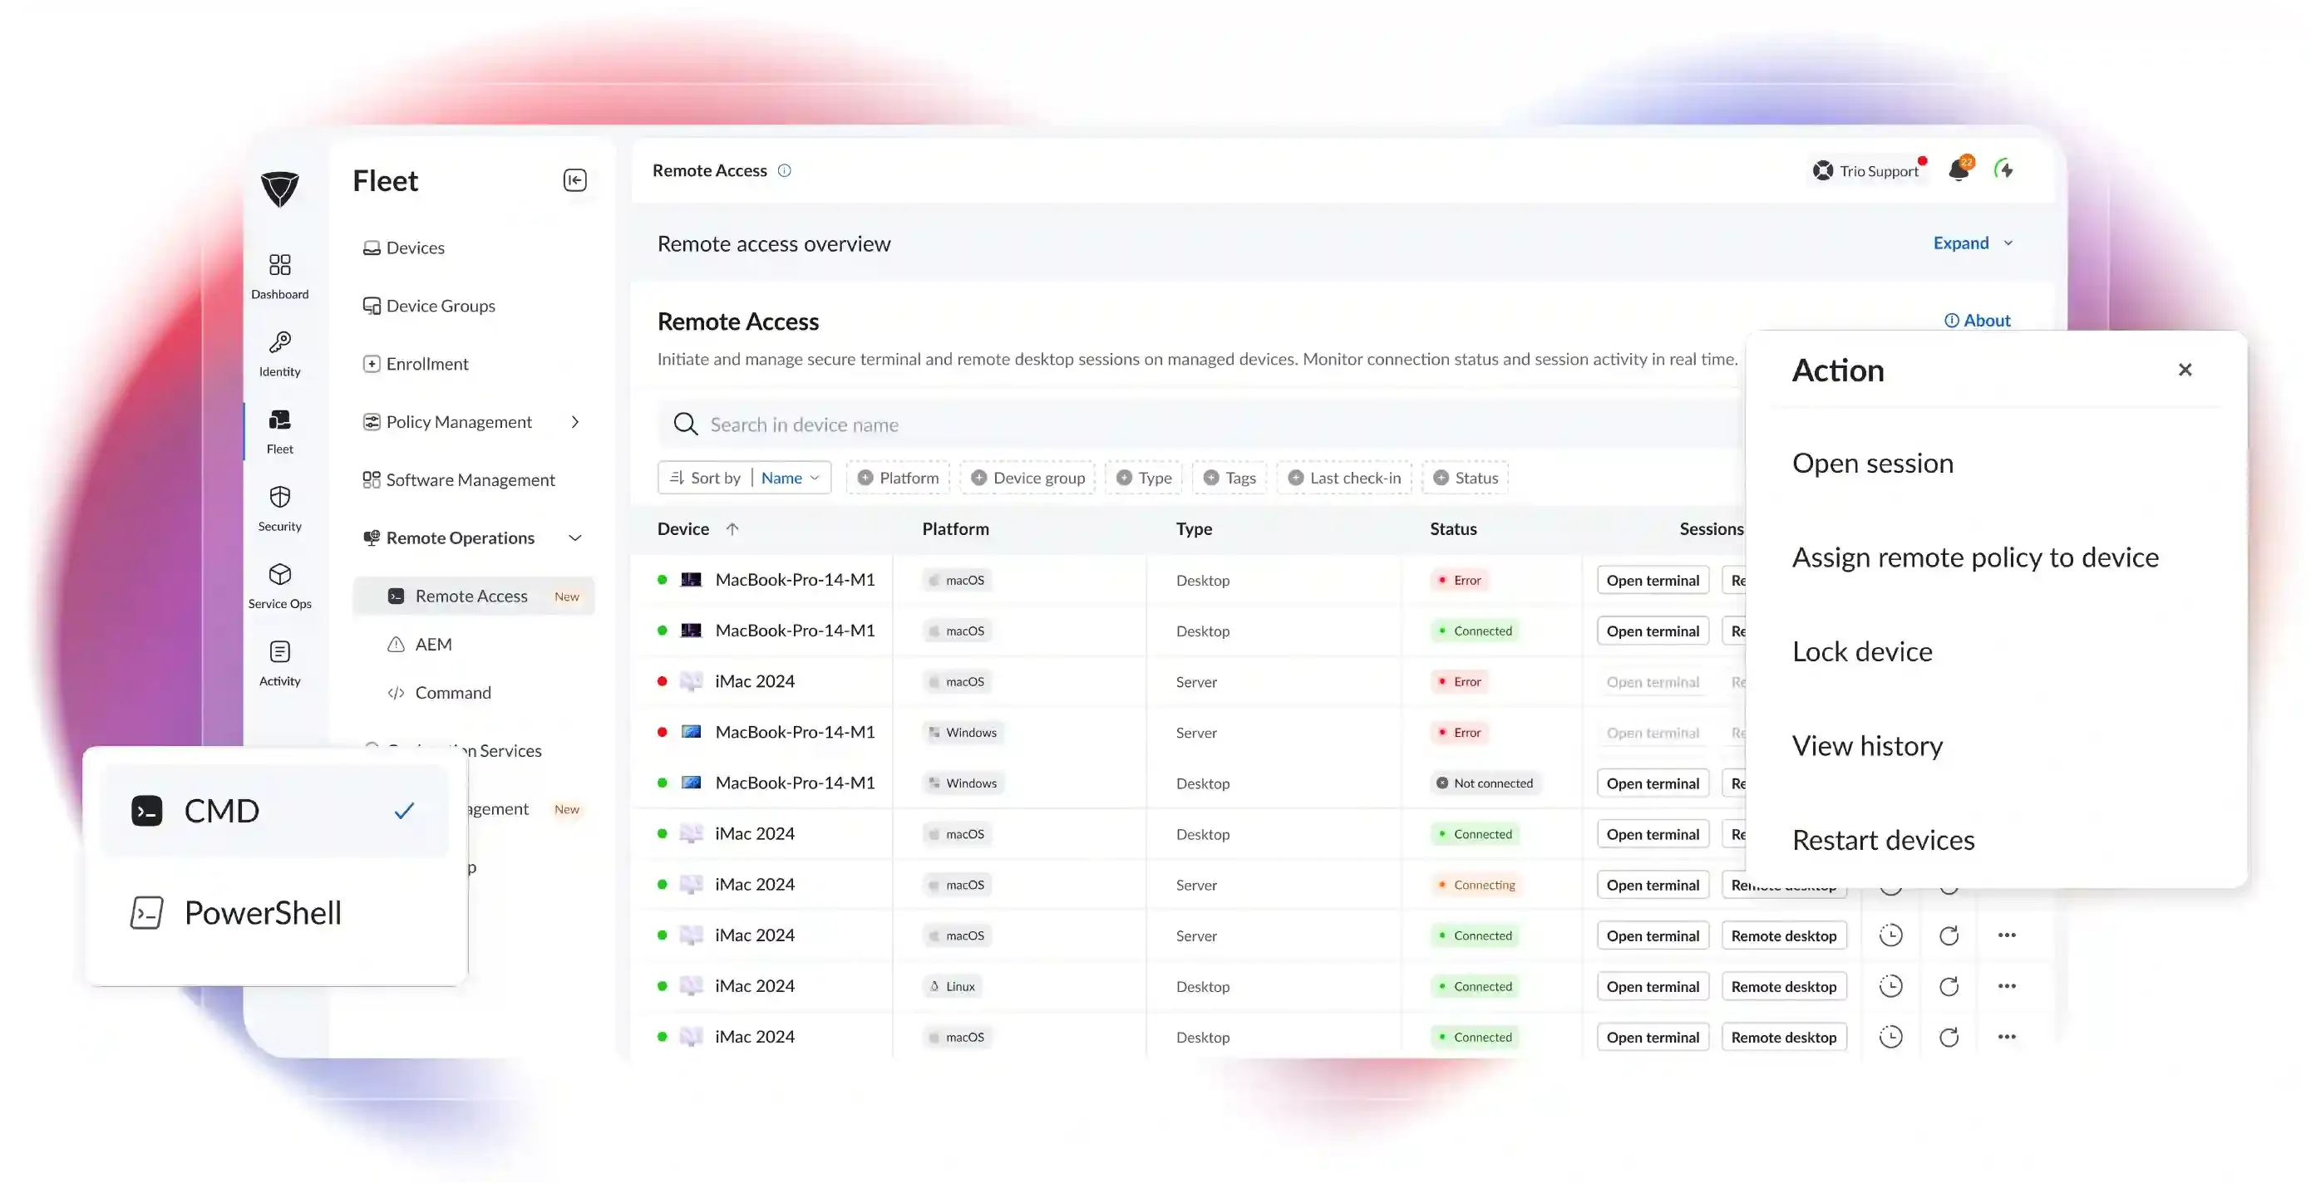
Task: Collapse the Fleet side panel
Action: (x=574, y=180)
